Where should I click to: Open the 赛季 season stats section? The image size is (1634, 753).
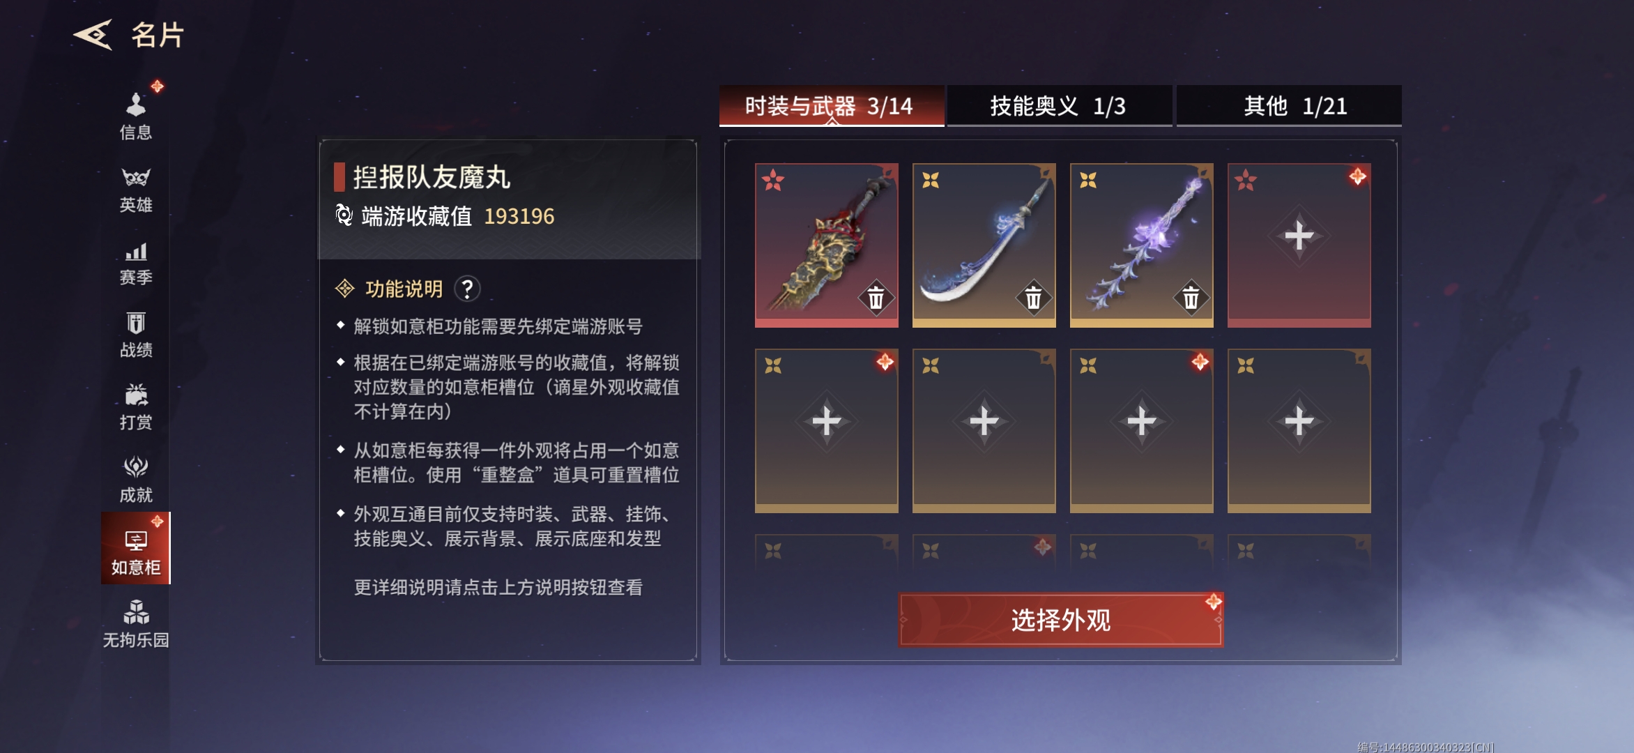[136, 264]
